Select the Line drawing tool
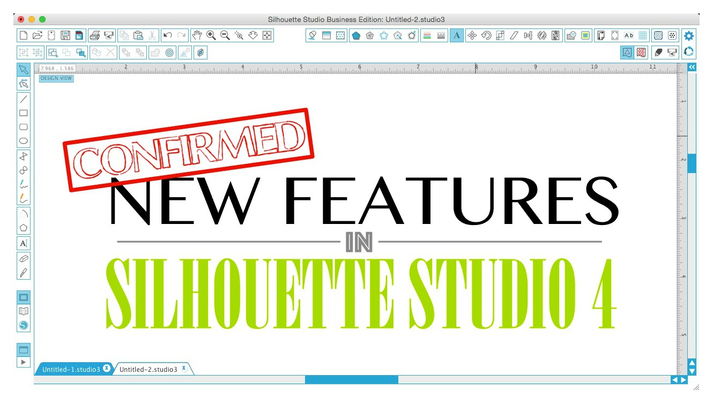713x404 pixels. click(24, 99)
